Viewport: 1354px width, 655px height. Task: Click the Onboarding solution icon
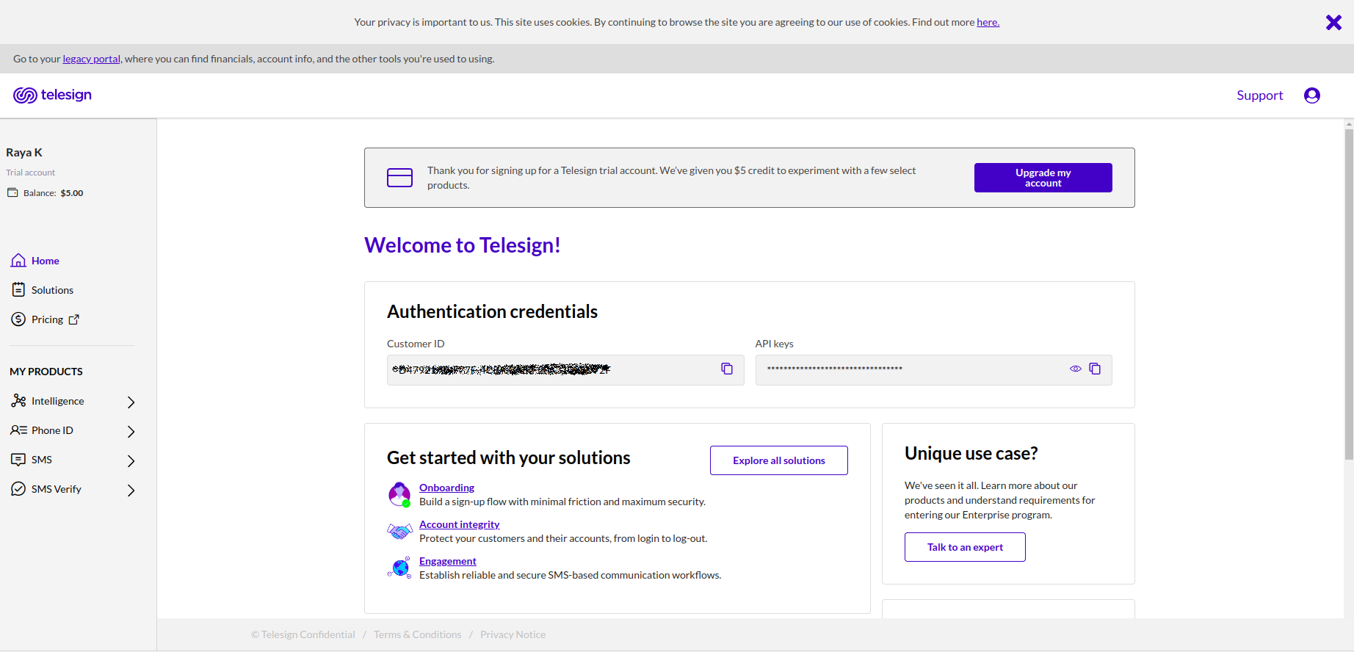[399, 494]
